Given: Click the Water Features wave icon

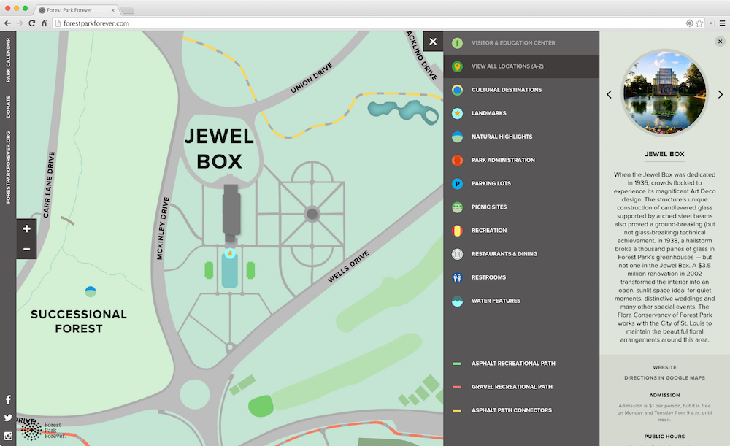Looking at the screenshot, I should pyautogui.click(x=457, y=301).
